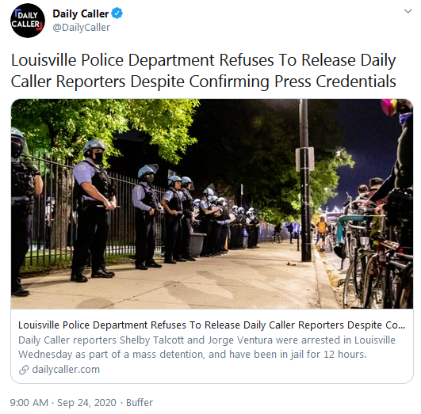421x414 pixels.
Task: Click the 9:00 AM timestamp
Action: pos(29,402)
